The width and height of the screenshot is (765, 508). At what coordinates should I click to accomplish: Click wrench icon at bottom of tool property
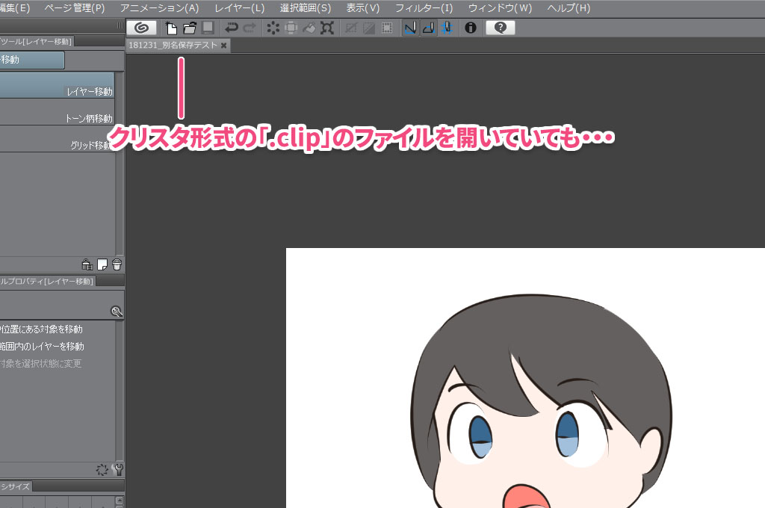point(117,470)
